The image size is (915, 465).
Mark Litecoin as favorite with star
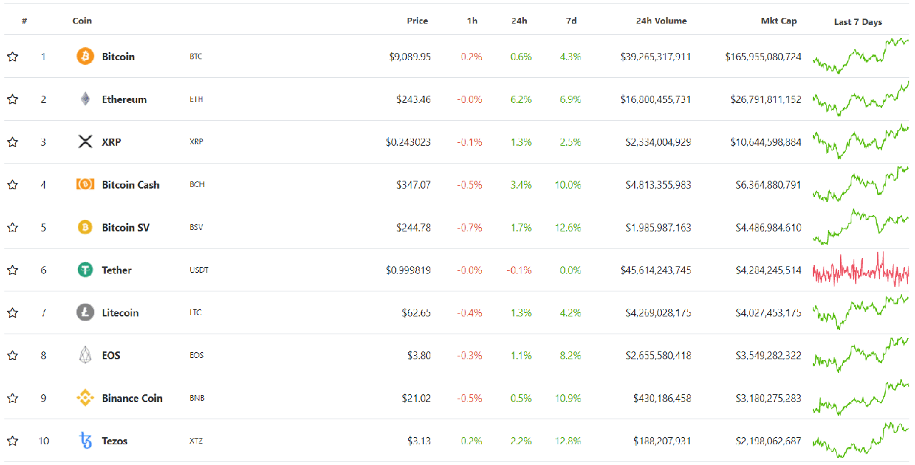[12, 313]
